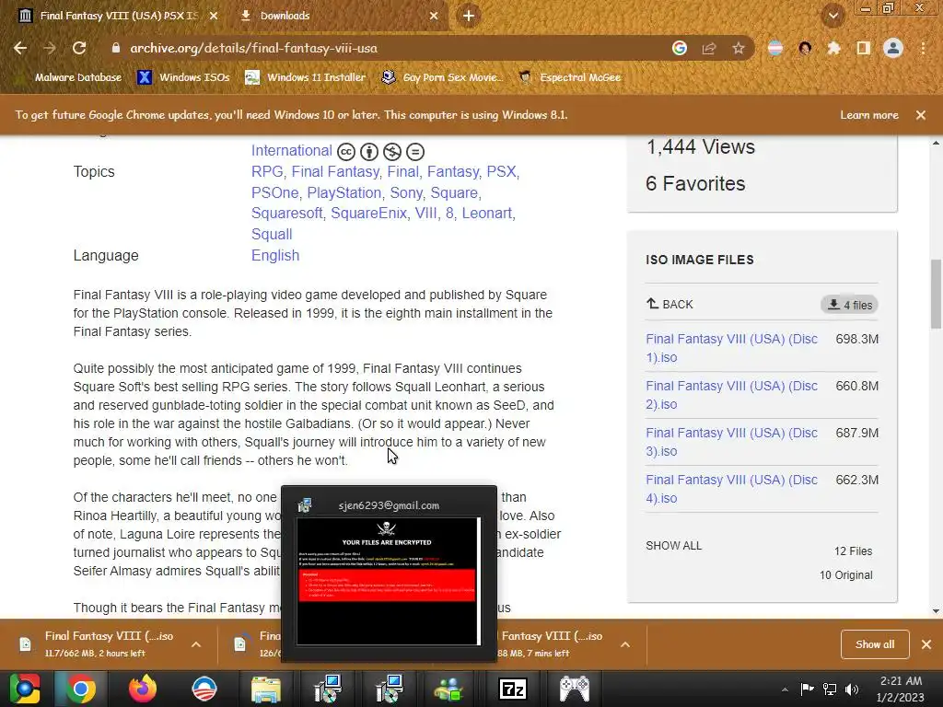Image resolution: width=943 pixels, height=707 pixels.
Task: Open the tab search dropdown arrow
Action: (832, 16)
